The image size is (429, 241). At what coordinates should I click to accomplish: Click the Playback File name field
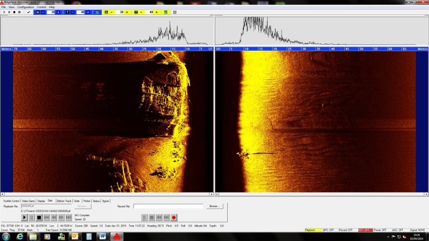pyautogui.click(x=46, y=206)
